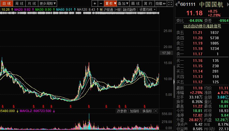Open the 叠加 overlay dropdown

123,3
